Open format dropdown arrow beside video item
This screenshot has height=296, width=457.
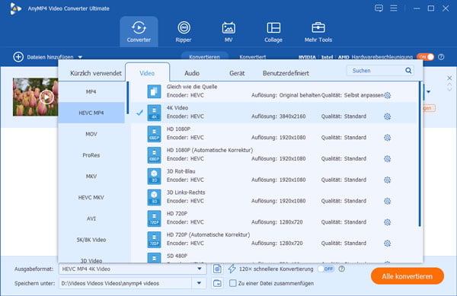click(428, 92)
